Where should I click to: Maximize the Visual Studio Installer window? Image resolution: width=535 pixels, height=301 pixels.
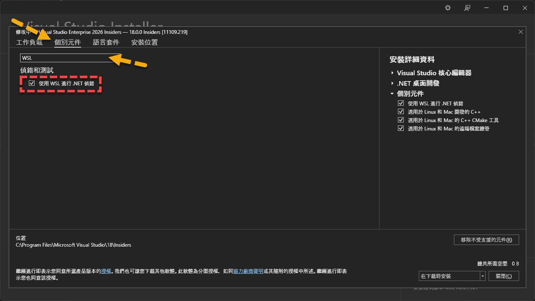(506, 8)
